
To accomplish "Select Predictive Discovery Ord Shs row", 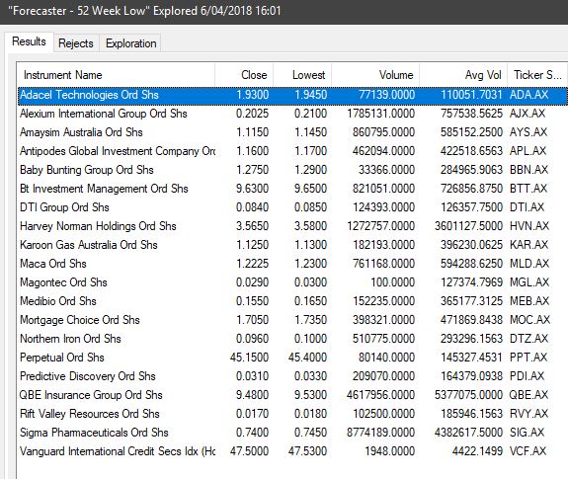I will coord(292,376).
